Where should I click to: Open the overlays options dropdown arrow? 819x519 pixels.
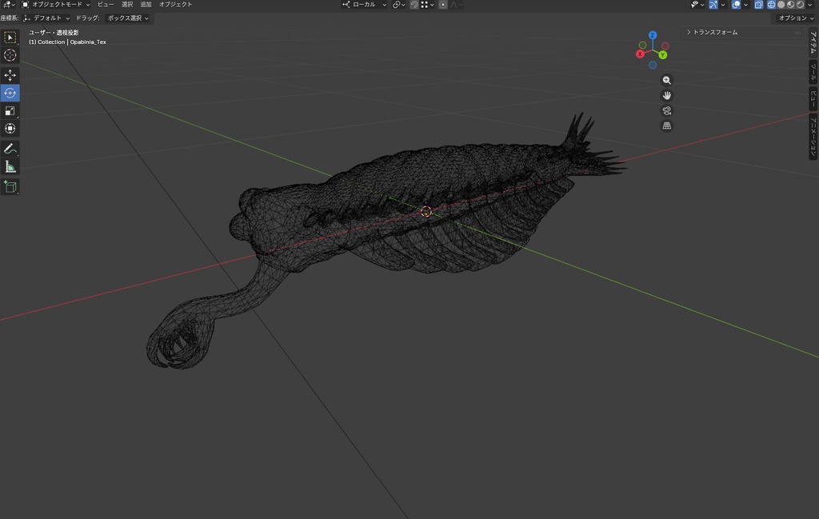pos(745,5)
